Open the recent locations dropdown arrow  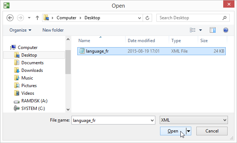click(29, 18)
